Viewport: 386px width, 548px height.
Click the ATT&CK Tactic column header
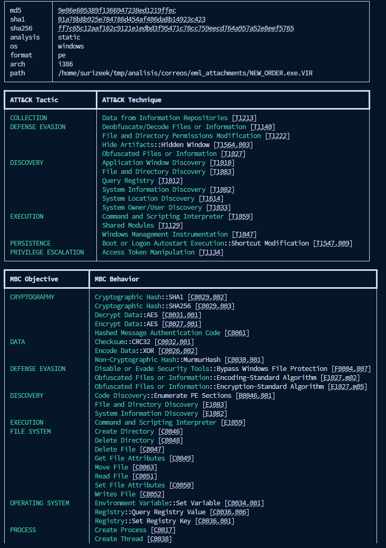tap(34, 100)
